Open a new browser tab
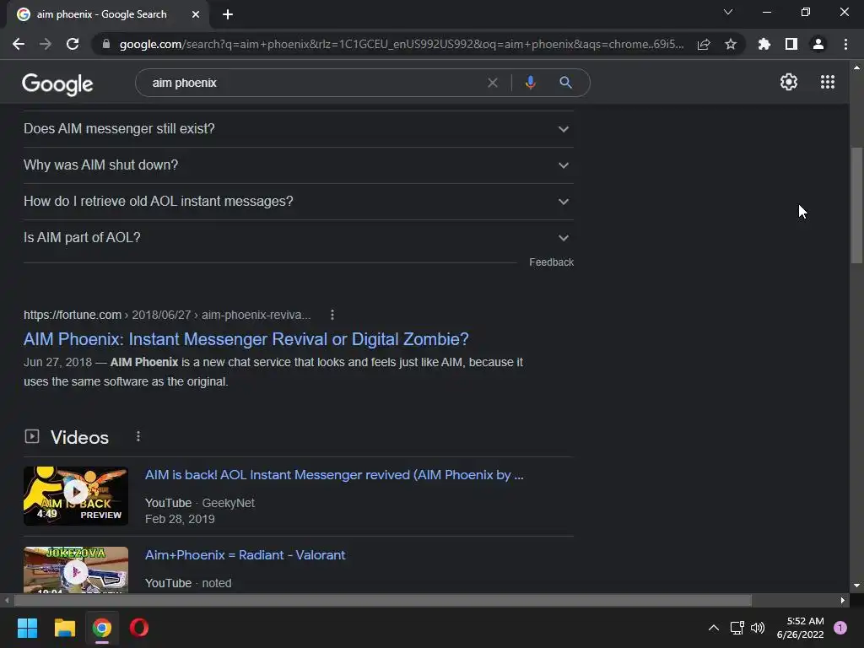This screenshot has width=864, height=648. [x=228, y=14]
